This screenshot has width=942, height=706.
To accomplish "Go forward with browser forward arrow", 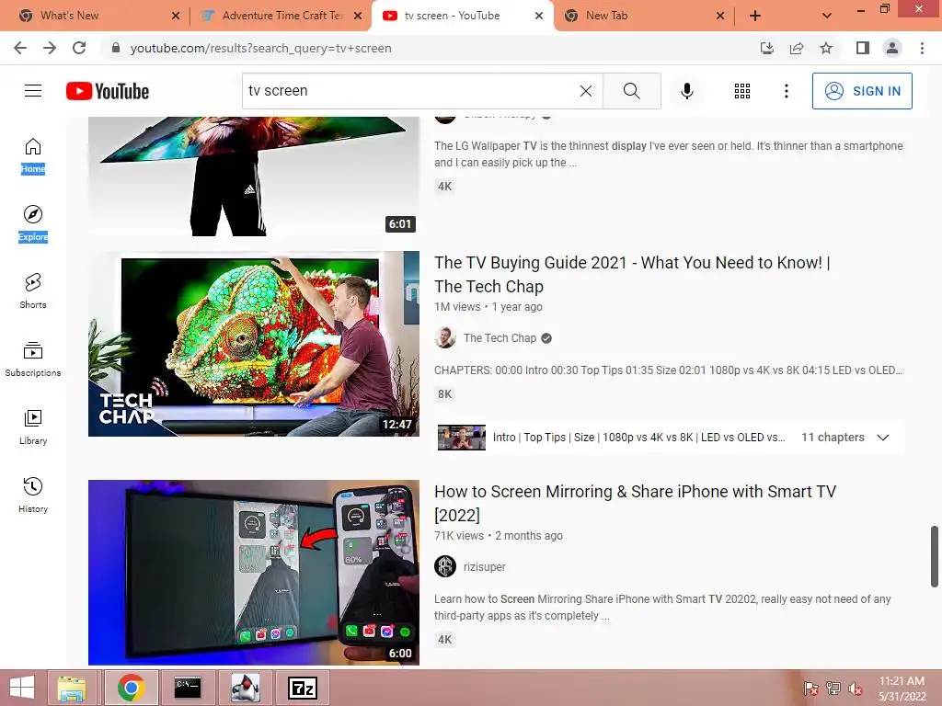I will tap(50, 48).
